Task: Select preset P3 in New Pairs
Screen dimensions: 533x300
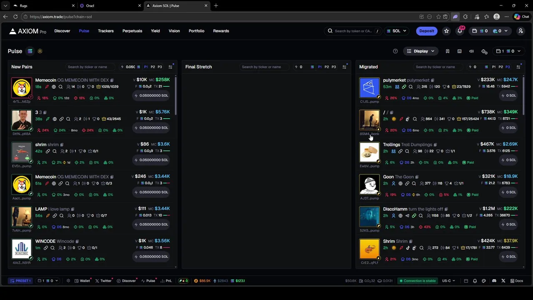Action: (x=160, y=67)
